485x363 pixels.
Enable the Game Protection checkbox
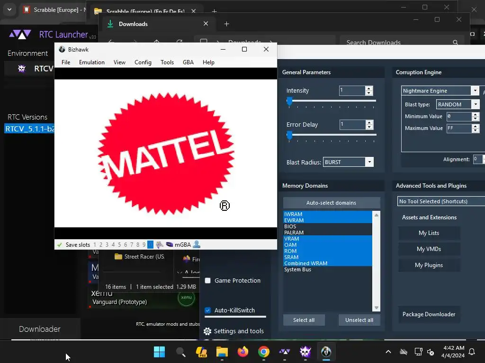208,281
